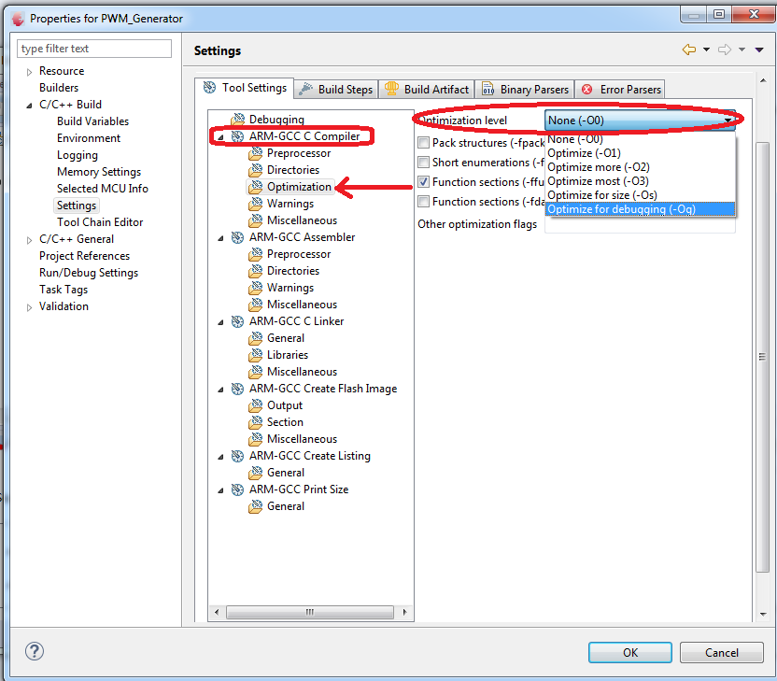Select Selected MCU Info item
Image resolution: width=777 pixels, height=681 pixels.
tap(102, 189)
